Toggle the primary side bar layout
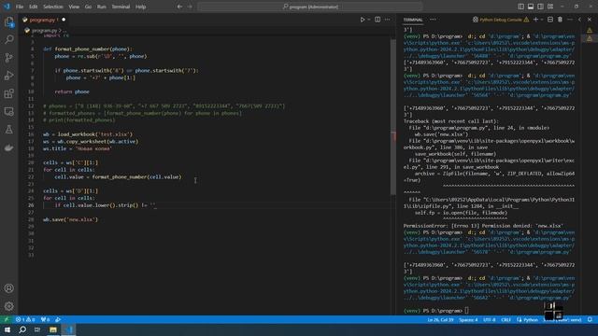Viewport: 598px width, 336px height. [x=521, y=7]
